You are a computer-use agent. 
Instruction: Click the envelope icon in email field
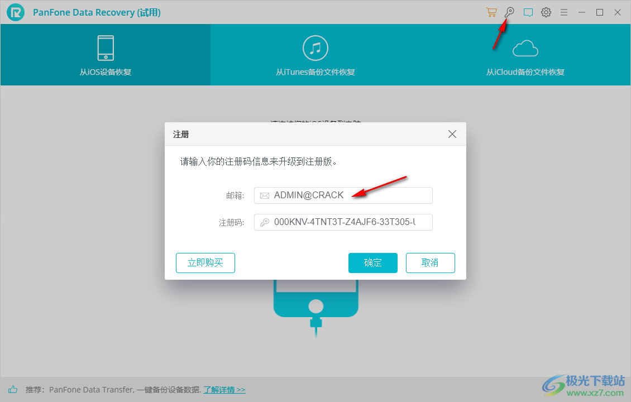[x=264, y=195]
